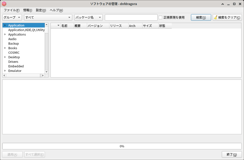The image size is (244, 160).
Task: Select the COSMIC group
Action: pos(14,52)
